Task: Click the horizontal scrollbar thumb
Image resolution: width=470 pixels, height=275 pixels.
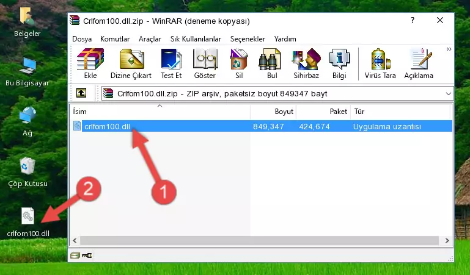Action: 259,240
